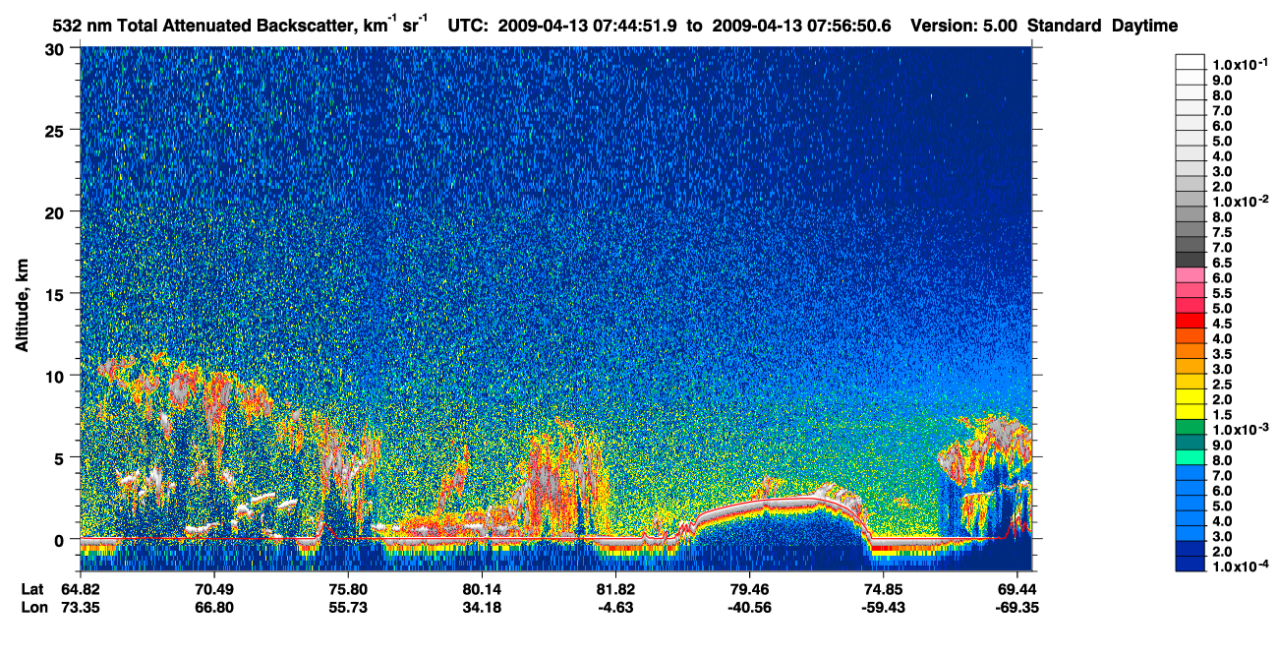1278x656 pixels.
Task: Click longitude value 34.18
Action: click(x=481, y=608)
